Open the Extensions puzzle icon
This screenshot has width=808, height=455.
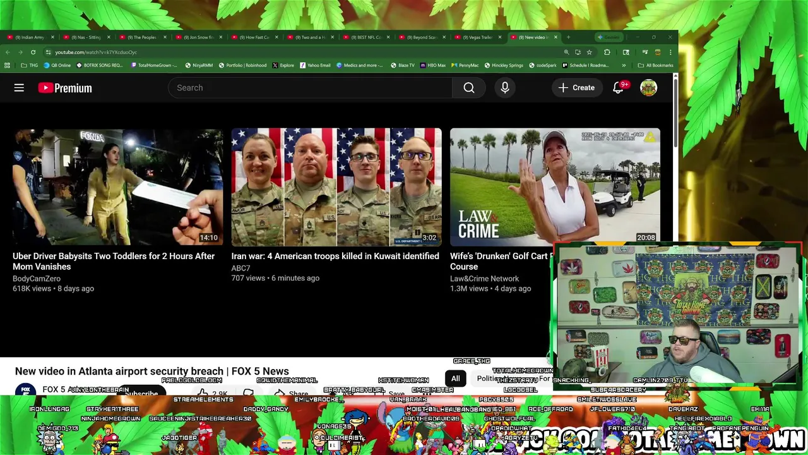pyautogui.click(x=607, y=52)
